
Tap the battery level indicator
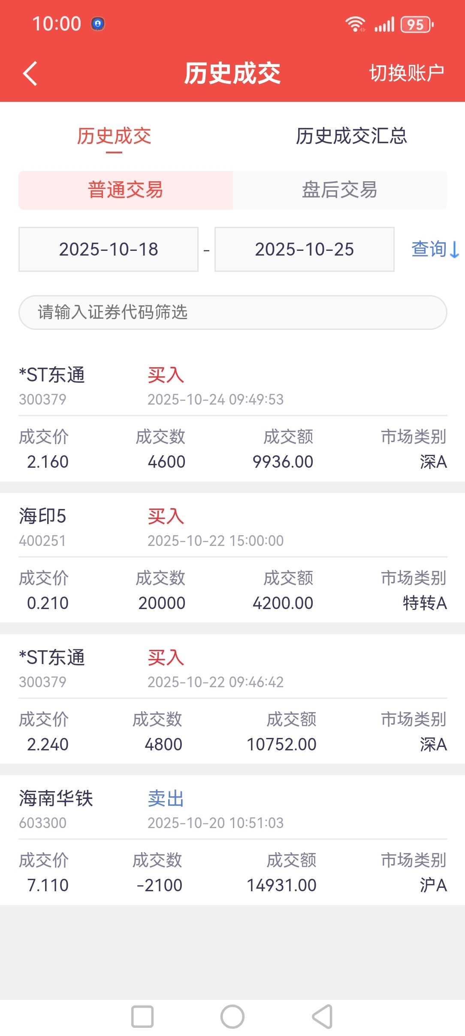tap(417, 24)
